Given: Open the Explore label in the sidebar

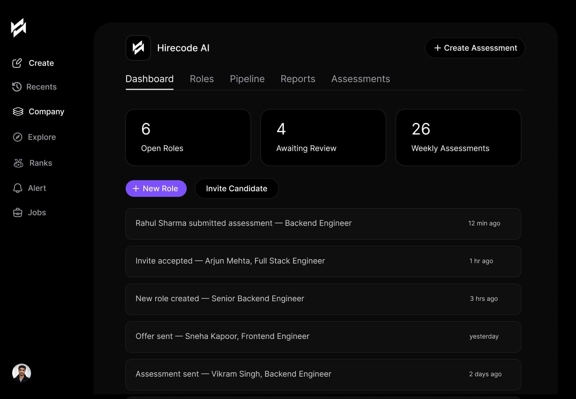Looking at the screenshot, I should click(42, 137).
